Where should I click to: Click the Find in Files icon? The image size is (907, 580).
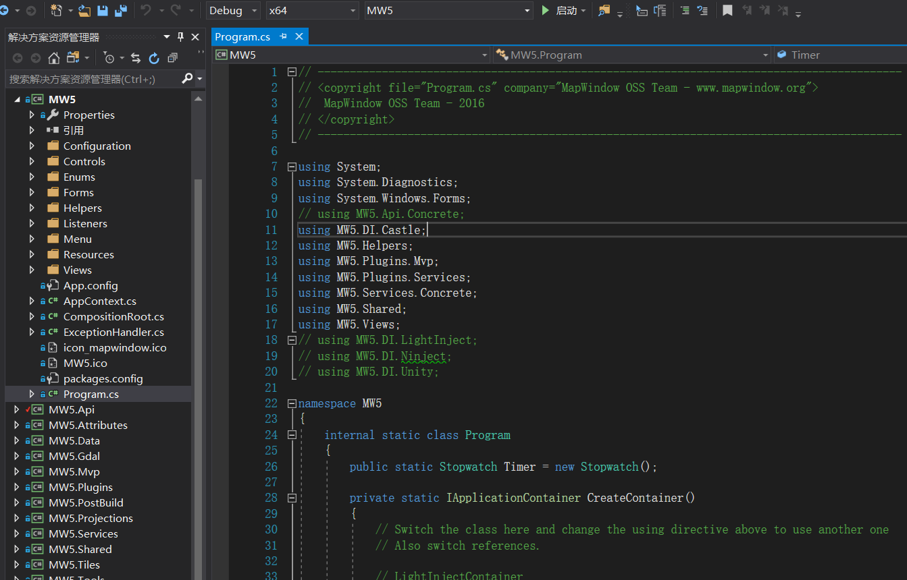604,11
